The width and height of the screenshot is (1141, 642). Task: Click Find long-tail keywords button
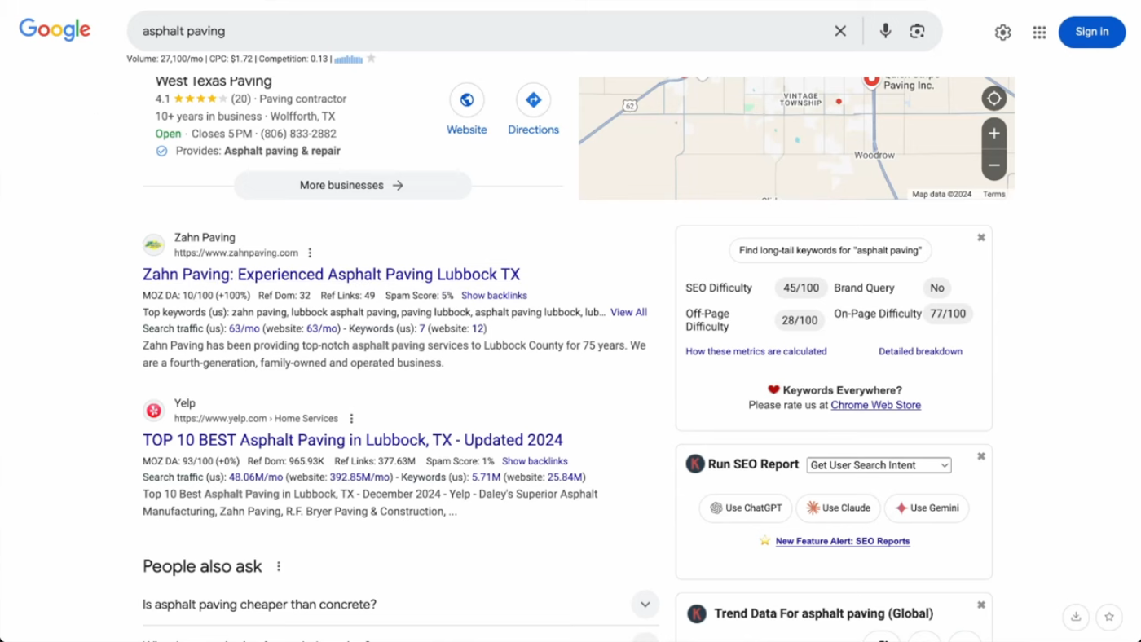(830, 250)
